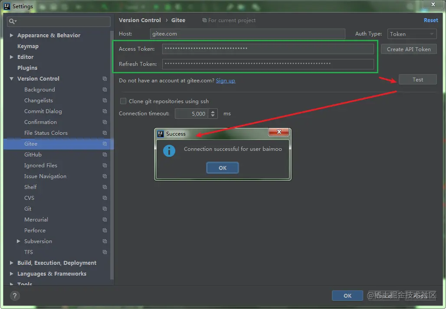The image size is (446, 309).
Task: Click project-level icon on Confirmation row
Action: (x=105, y=122)
